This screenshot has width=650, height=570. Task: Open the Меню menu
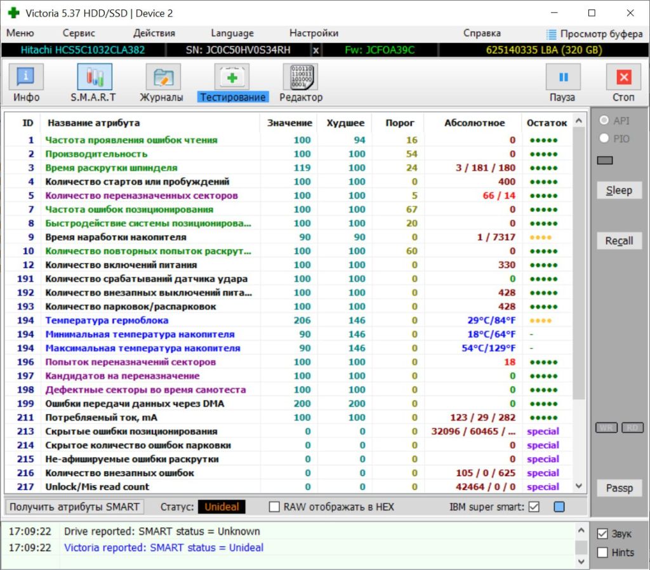pyautogui.click(x=20, y=33)
